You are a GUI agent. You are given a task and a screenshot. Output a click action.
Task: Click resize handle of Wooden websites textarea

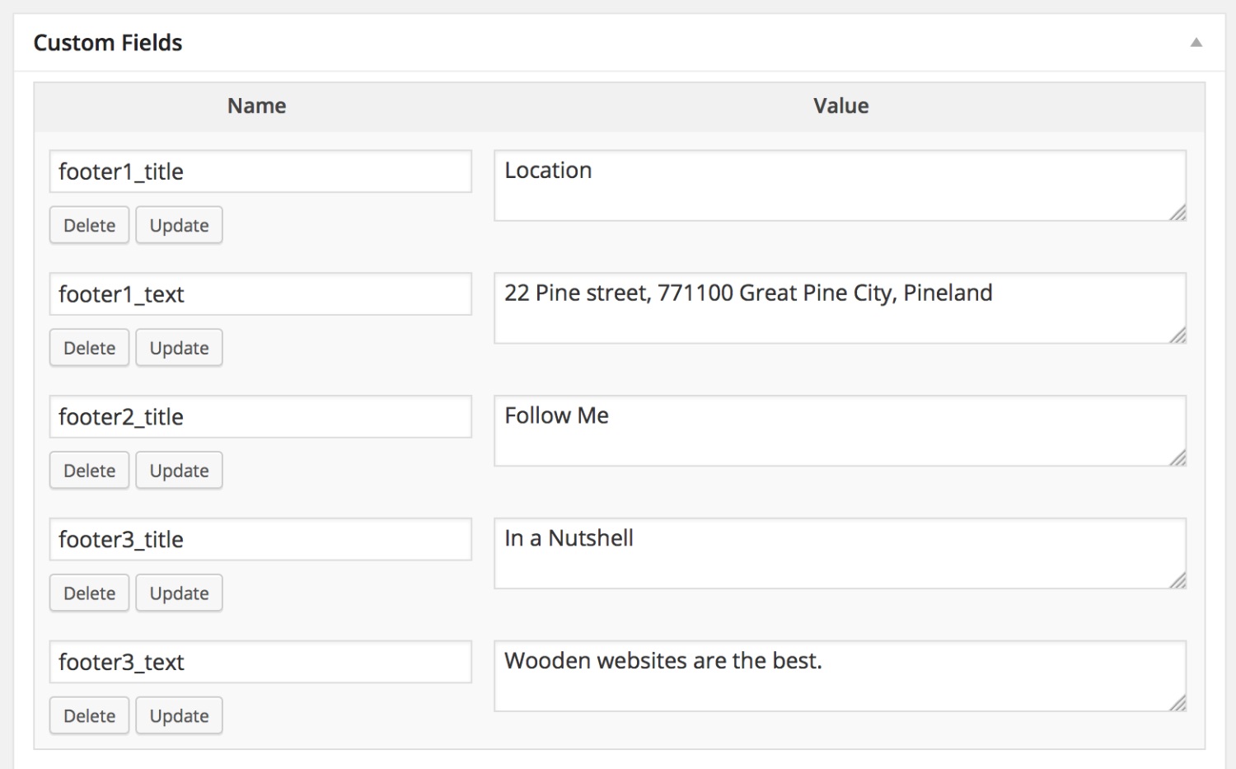click(x=1178, y=703)
